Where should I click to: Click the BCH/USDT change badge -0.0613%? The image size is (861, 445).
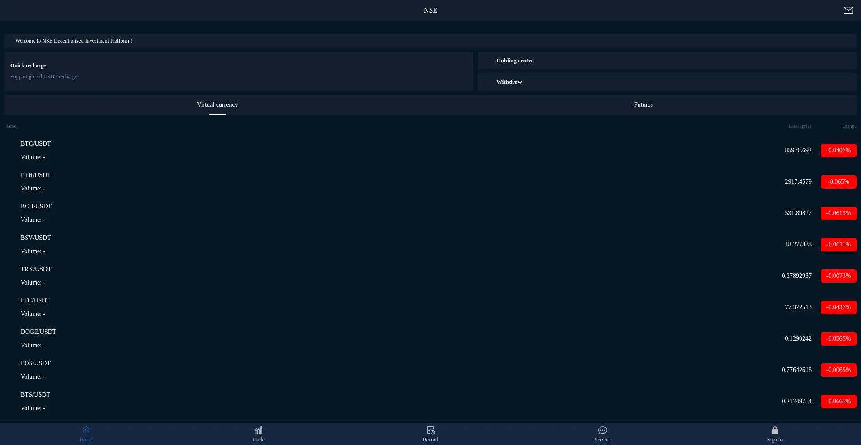pos(838,213)
